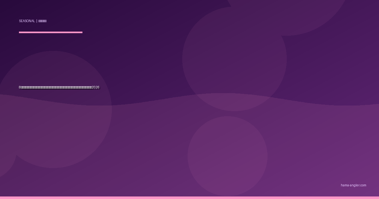Viewport: 379px width, 199px height.
Task: Click the pink strip along the bottom edge
Action: coord(189,198)
